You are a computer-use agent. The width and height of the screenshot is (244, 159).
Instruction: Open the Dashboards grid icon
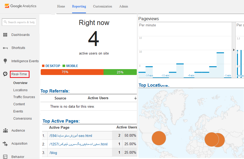(5, 35)
